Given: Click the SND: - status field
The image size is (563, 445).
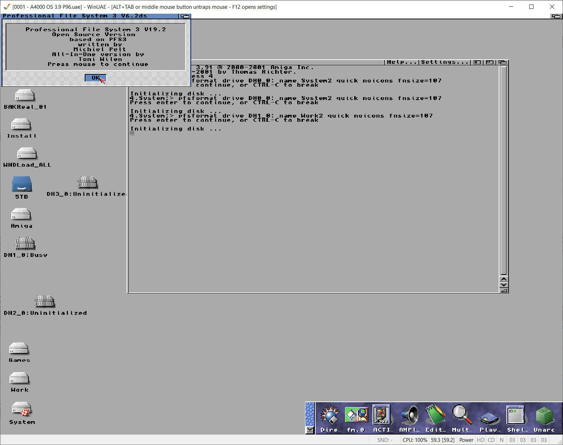Looking at the screenshot, I should 385,440.
